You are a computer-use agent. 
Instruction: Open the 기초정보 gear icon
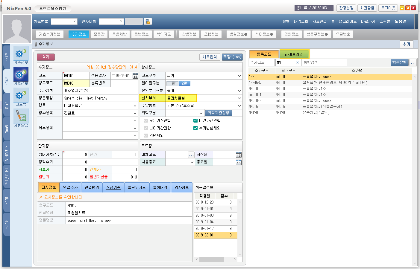pyautogui.click(x=21, y=74)
